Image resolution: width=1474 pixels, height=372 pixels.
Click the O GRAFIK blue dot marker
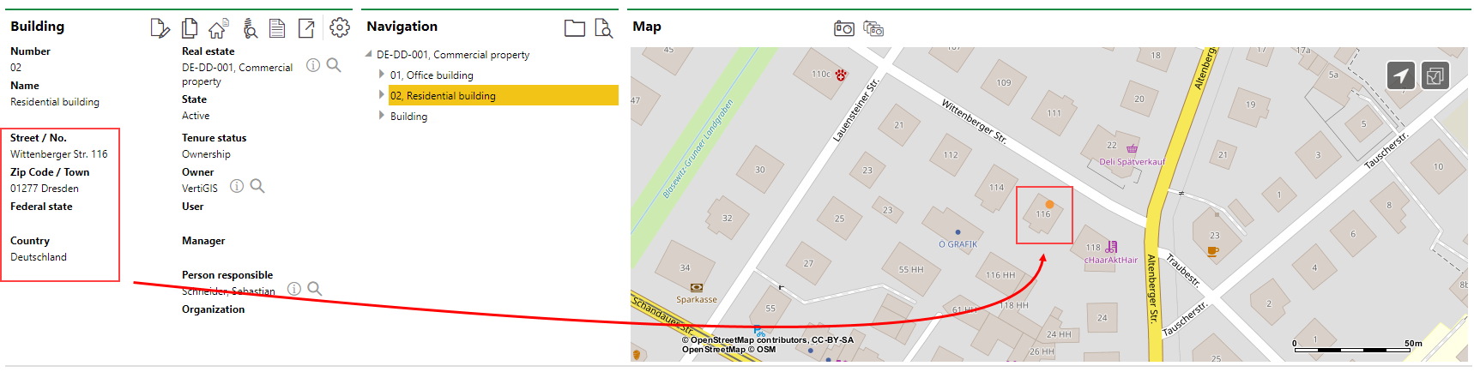click(x=957, y=232)
